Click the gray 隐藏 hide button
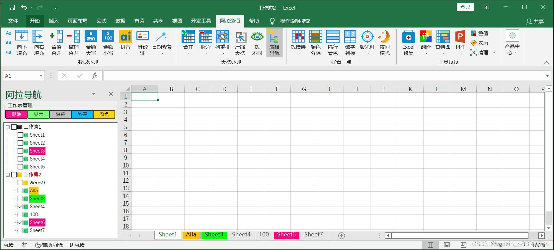This screenshot has width=554, height=250. (x=60, y=114)
